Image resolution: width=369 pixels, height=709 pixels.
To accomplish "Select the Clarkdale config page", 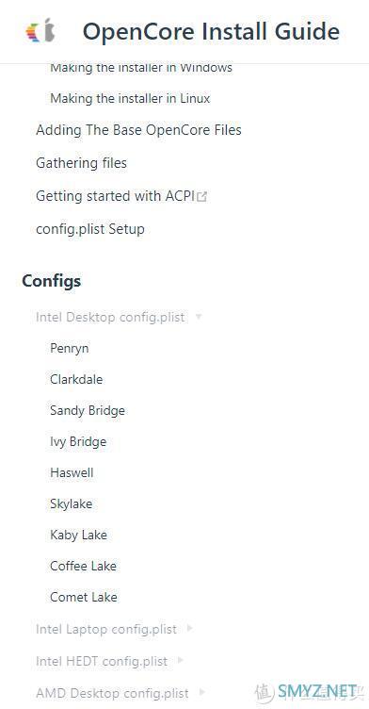I will tap(76, 379).
